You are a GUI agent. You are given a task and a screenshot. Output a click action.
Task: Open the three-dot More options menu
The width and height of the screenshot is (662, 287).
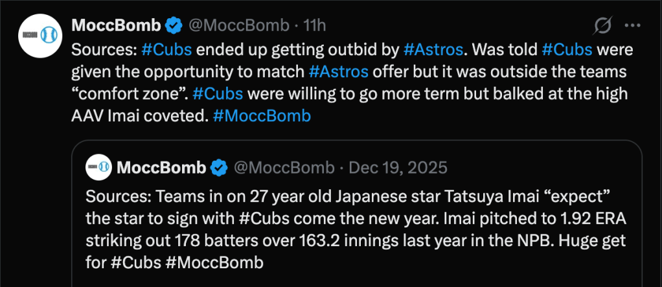click(632, 26)
